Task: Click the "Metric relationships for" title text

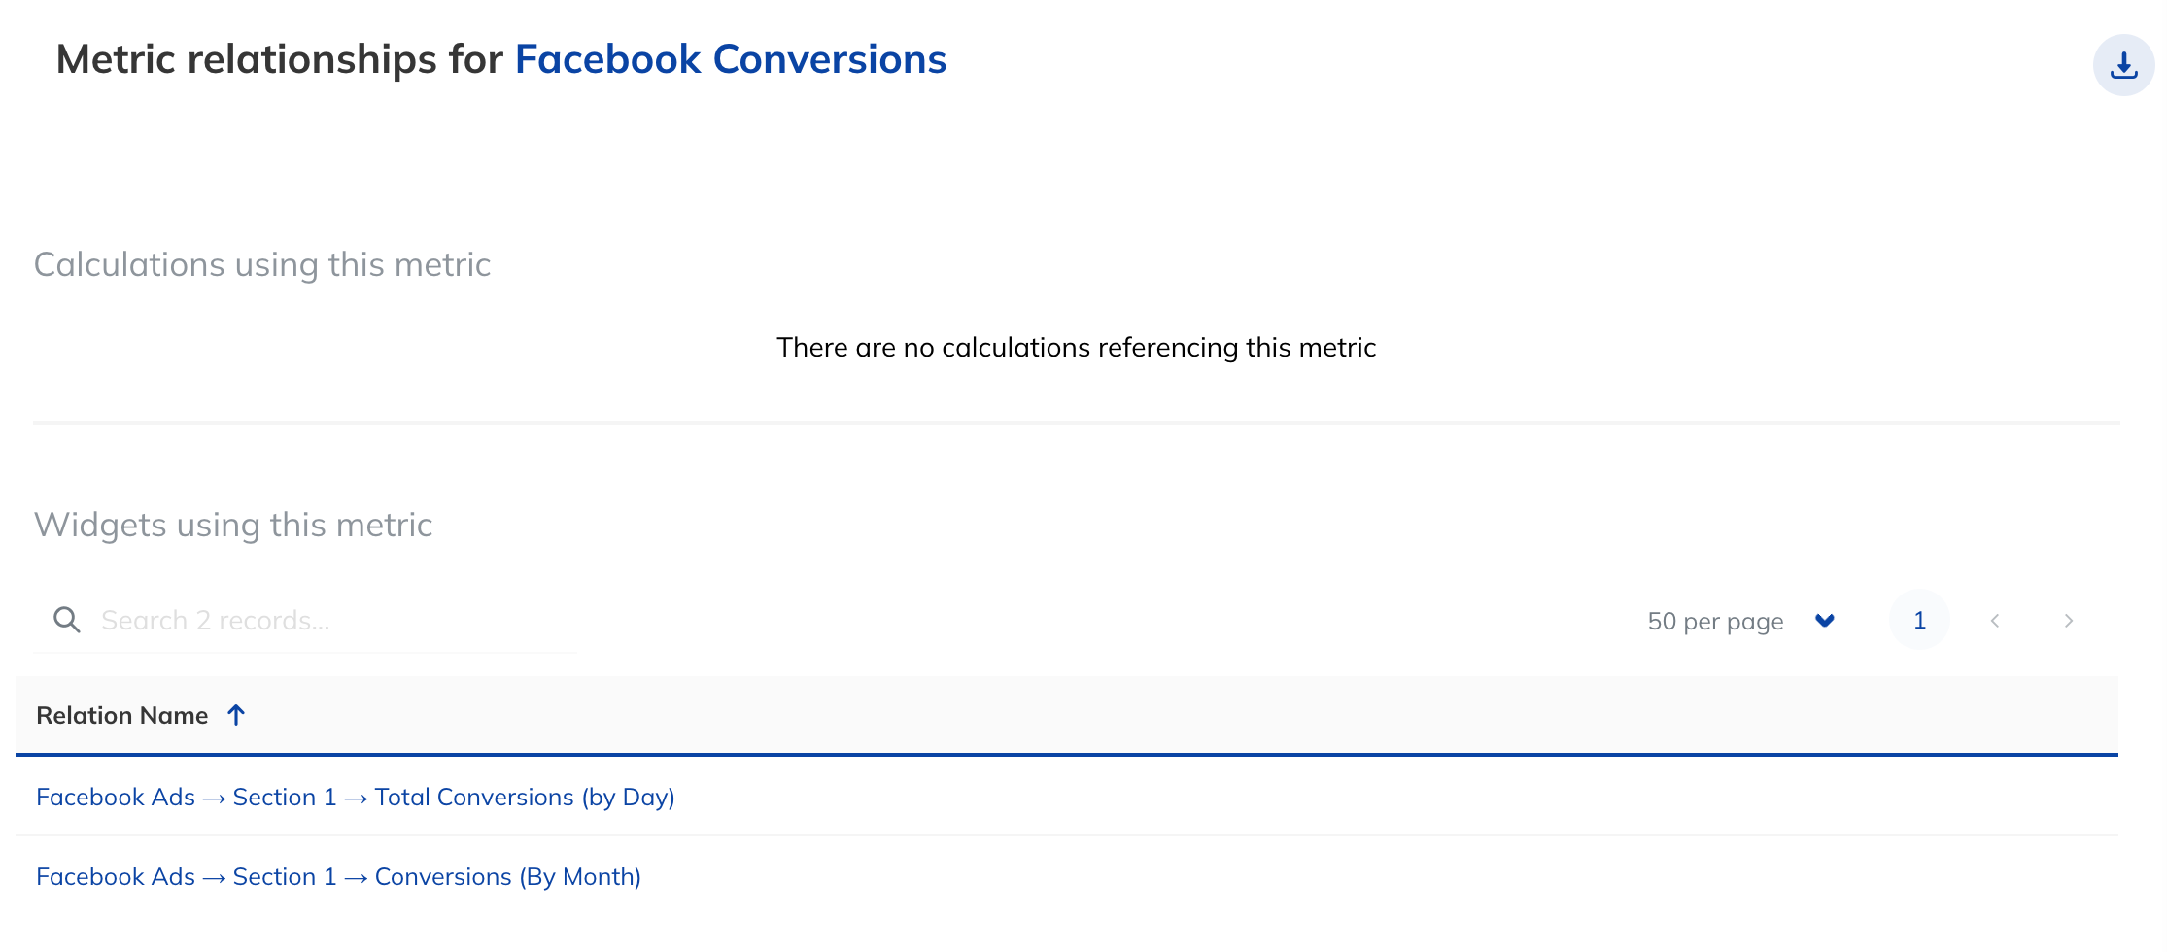Action: [280, 59]
